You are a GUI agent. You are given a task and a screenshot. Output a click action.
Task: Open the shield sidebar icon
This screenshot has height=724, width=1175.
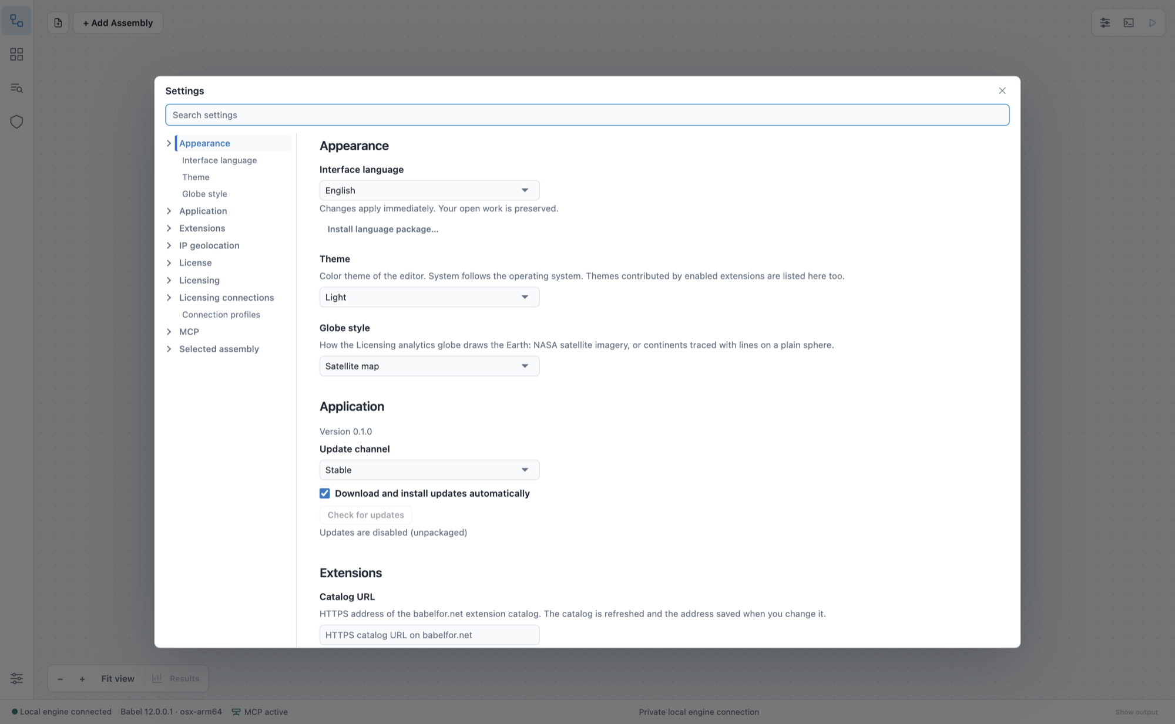click(x=16, y=122)
